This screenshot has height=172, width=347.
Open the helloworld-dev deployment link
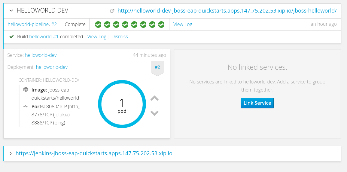pos(52,67)
